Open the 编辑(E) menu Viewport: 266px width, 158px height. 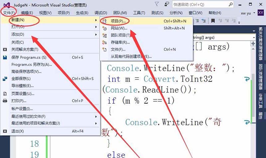pos(27,13)
